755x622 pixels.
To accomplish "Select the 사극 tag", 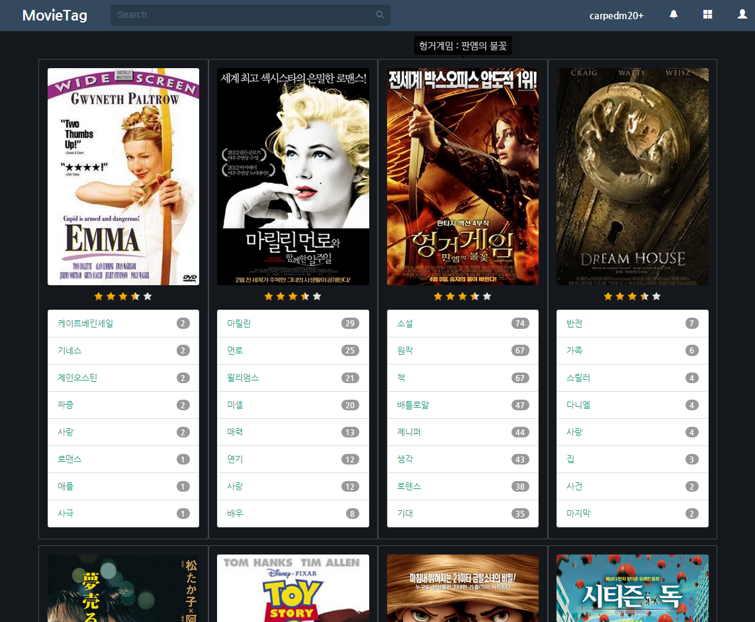I will [x=123, y=513].
